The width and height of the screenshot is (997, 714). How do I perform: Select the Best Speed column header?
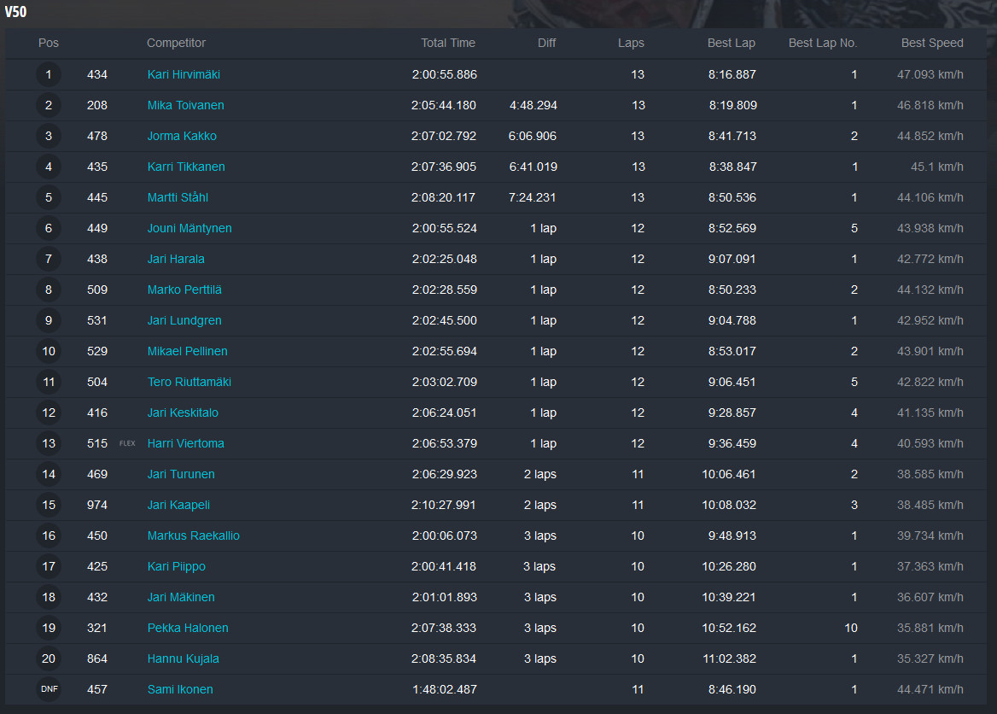[x=932, y=43]
